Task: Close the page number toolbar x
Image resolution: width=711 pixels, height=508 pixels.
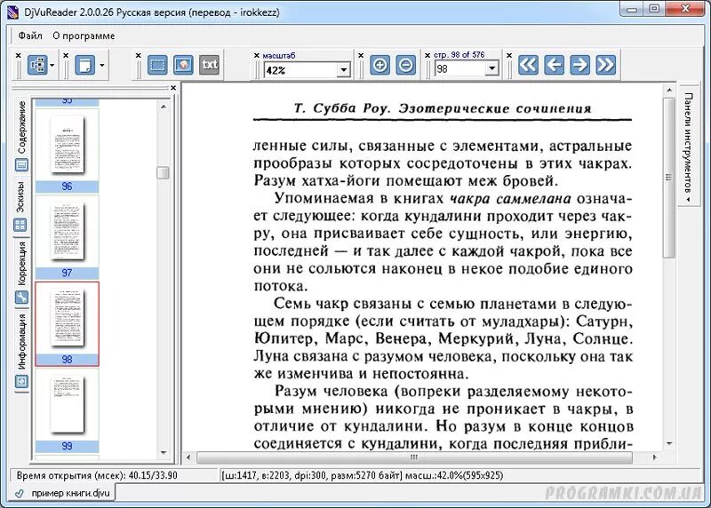Action: tap(427, 55)
